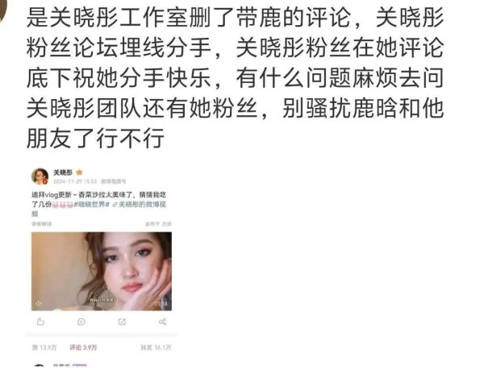The width and height of the screenshot is (484, 368).
Task: Click 查看翻译 to translate the post
Action: point(42,224)
